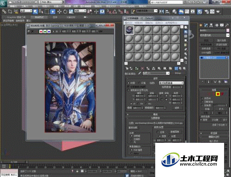Select Vertex sub-object level icon
Screen dimensions: 231x177
click(x=209, y=94)
